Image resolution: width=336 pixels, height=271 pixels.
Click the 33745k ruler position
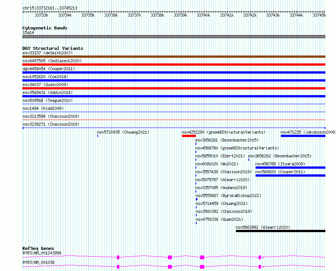(x=319, y=15)
